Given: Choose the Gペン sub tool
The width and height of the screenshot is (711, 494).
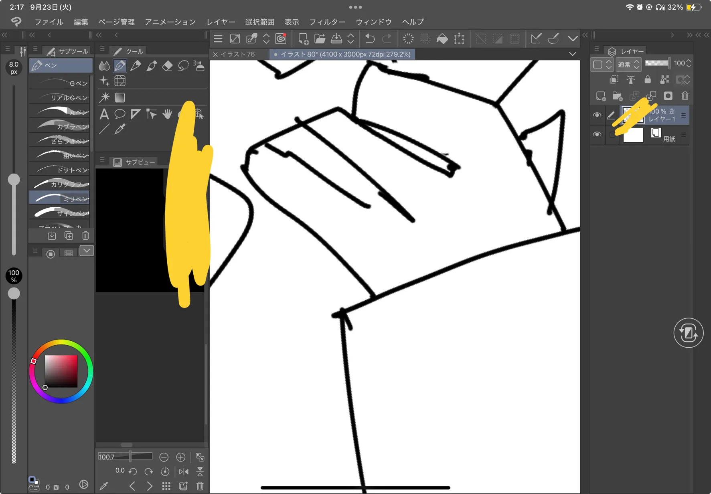Looking at the screenshot, I should click(x=59, y=83).
